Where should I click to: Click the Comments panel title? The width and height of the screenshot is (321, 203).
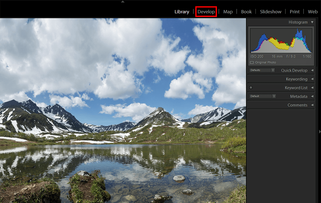297,105
